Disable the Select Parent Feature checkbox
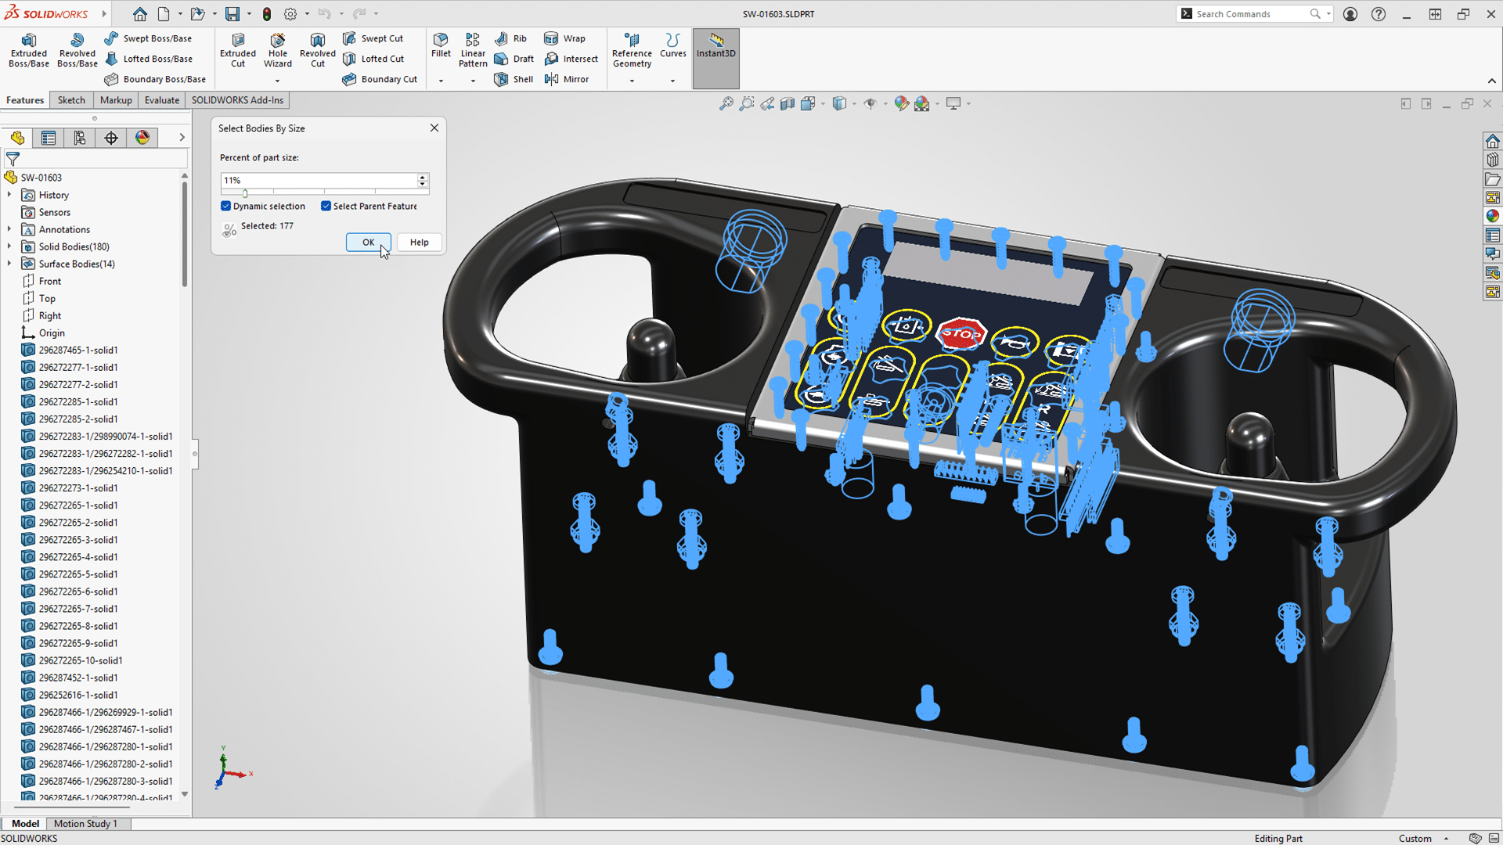This screenshot has height=845, width=1503. tap(326, 206)
